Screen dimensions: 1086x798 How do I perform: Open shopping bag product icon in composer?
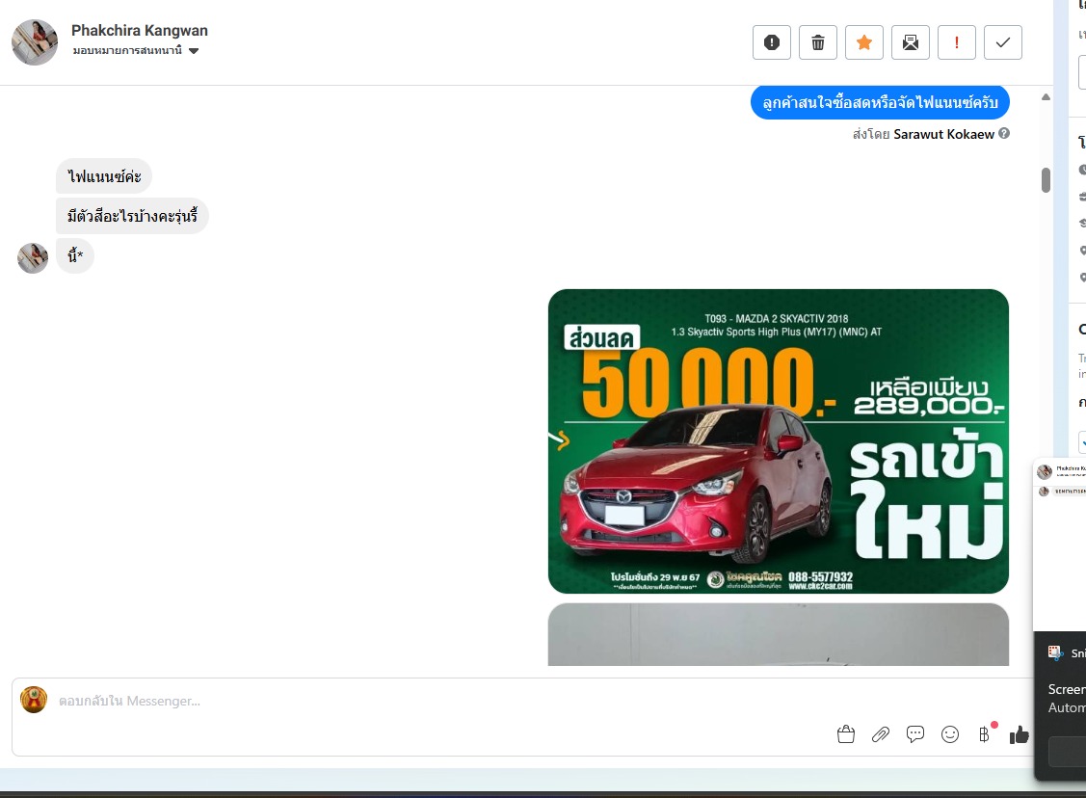pyautogui.click(x=846, y=734)
